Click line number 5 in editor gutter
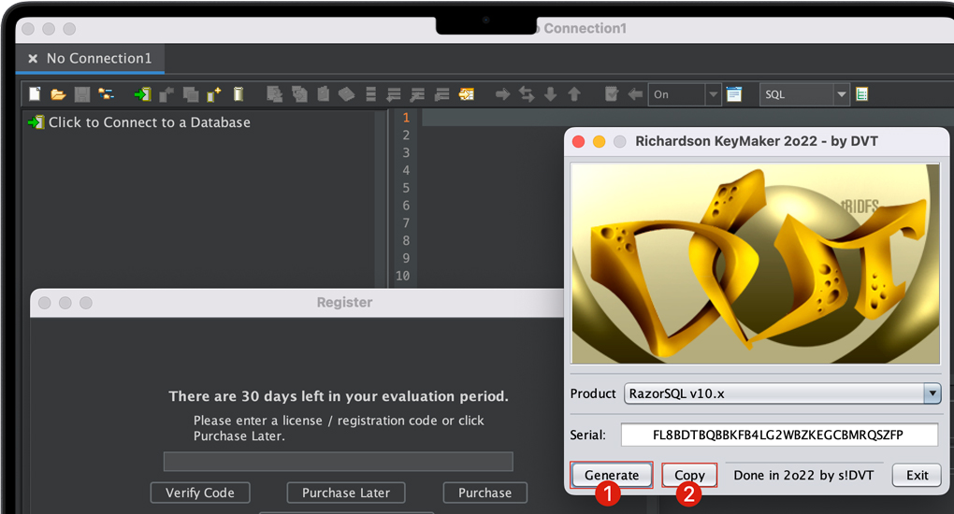The height and width of the screenshot is (514, 954). (x=406, y=188)
